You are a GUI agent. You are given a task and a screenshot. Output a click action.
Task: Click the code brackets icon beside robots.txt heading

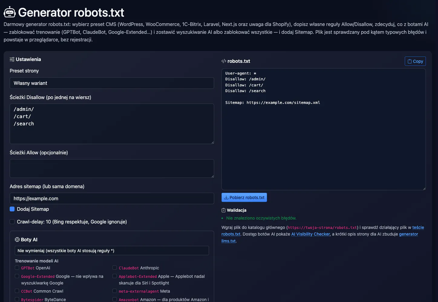[224, 61]
